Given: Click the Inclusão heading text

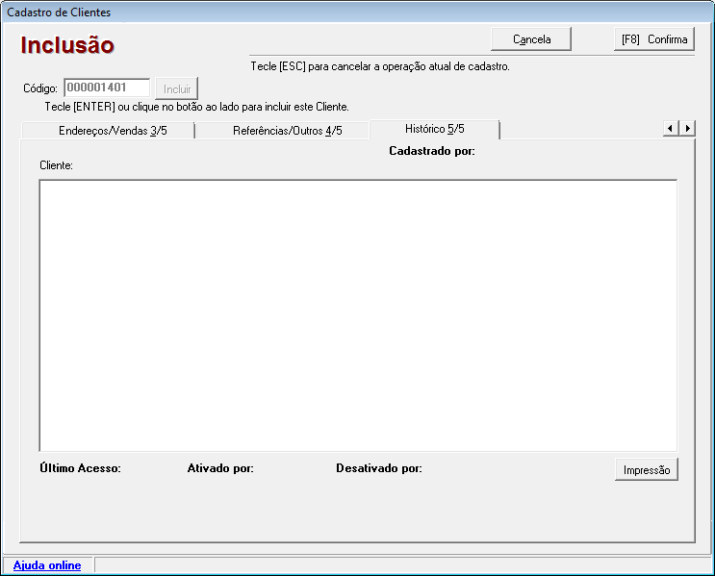Looking at the screenshot, I should click(x=67, y=45).
